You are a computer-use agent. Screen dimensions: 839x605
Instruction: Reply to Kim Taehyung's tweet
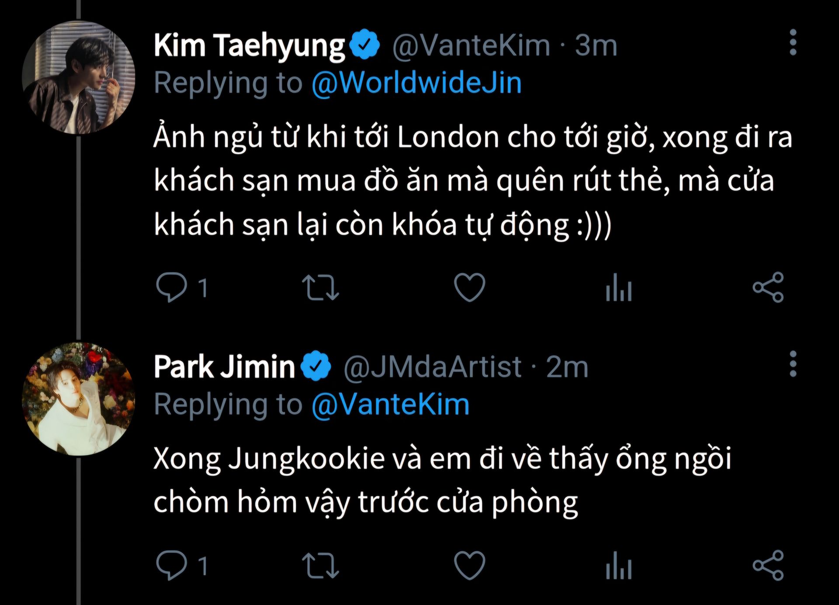(x=171, y=287)
